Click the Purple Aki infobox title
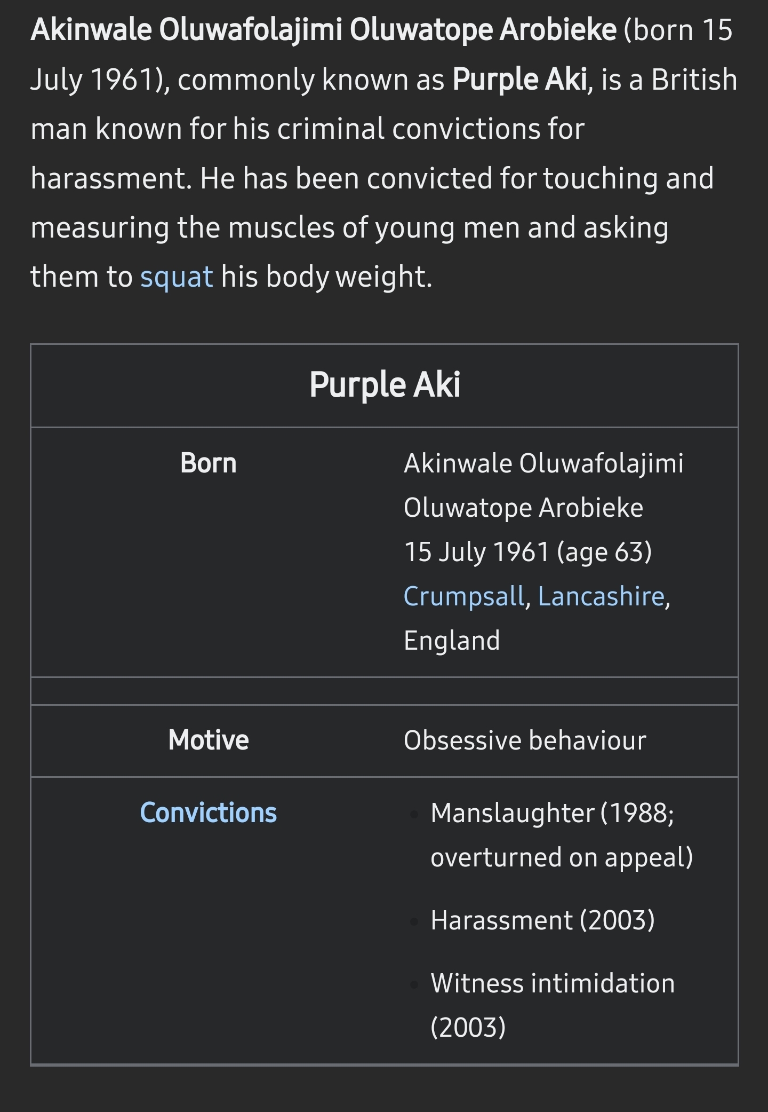Viewport: 768px width, 1112px height. point(385,384)
